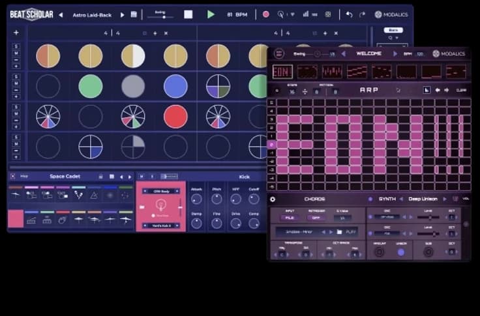Go to the preset before WELCOME in EON
480x316 pixels.
344,54
